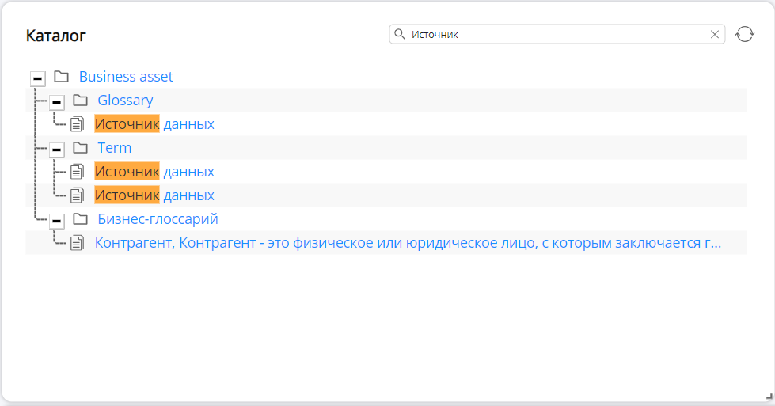Click the magnifier search icon
The height and width of the screenshot is (406, 775).
click(x=400, y=34)
